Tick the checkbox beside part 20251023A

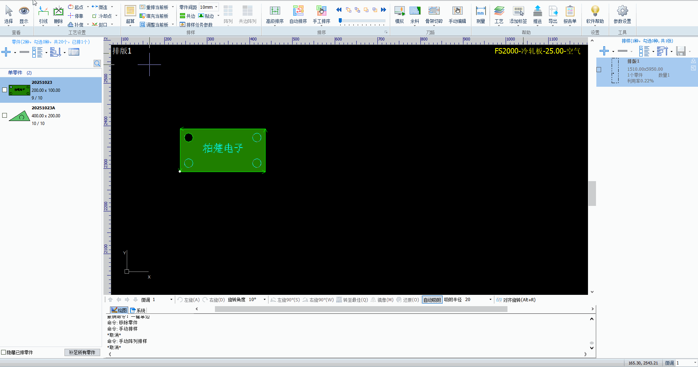(x=5, y=116)
